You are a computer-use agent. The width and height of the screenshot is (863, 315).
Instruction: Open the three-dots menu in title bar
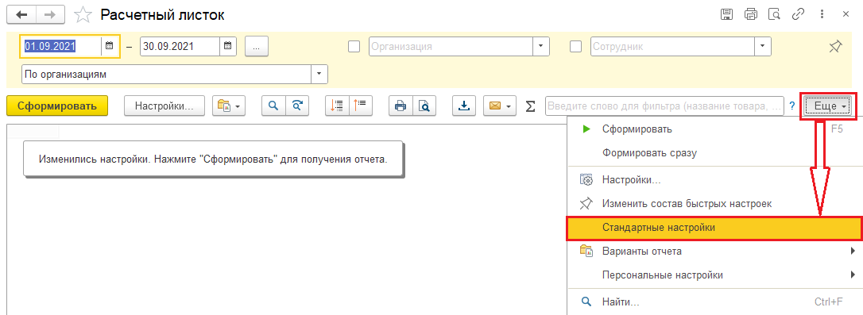pos(822,15)
